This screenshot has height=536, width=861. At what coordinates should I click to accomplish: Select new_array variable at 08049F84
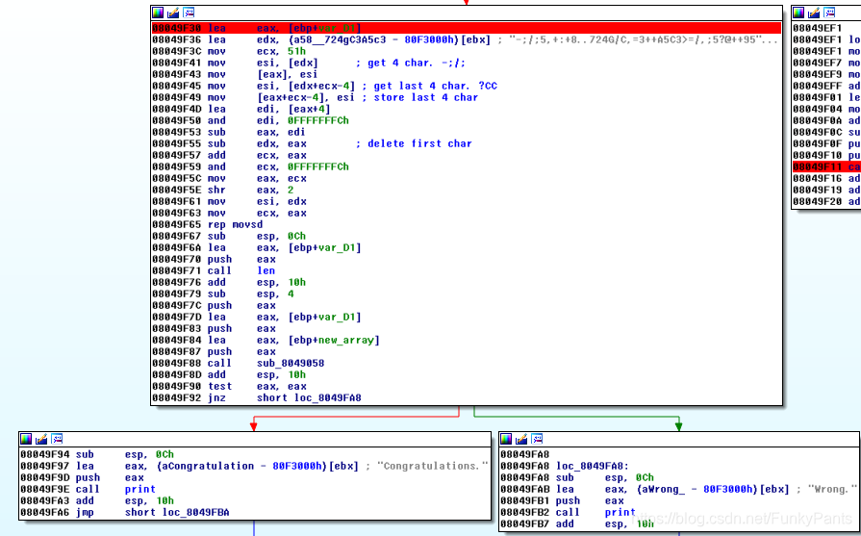[346, 340]
